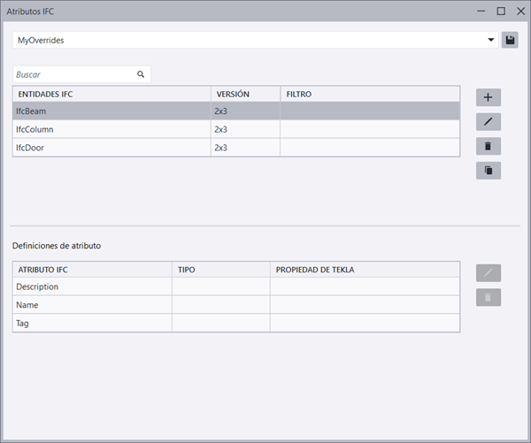Edit attribute definition with lower pencil icon

488,273
